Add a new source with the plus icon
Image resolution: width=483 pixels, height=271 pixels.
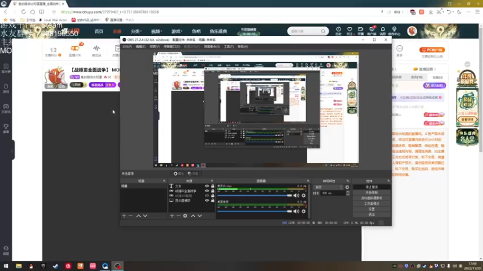coord(172,216)
